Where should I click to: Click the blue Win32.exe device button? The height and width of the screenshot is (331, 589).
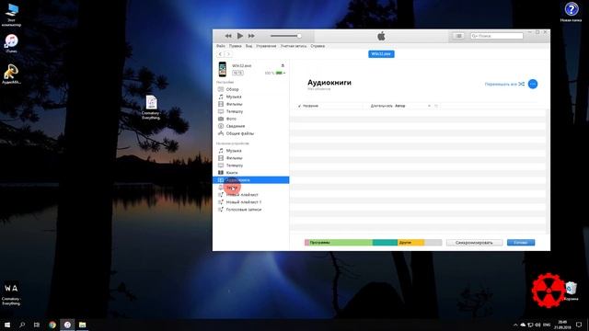(381, 54)
